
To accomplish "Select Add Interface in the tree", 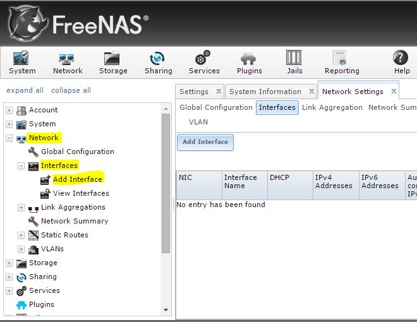I will pyautogui.click(x=77, y=179).
